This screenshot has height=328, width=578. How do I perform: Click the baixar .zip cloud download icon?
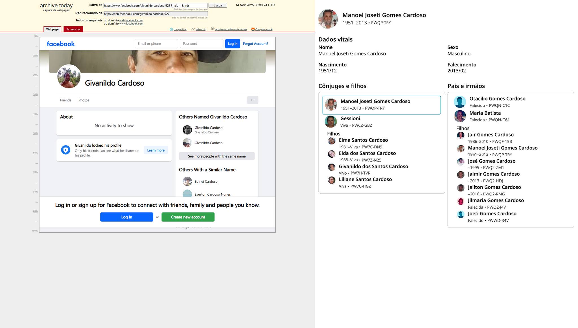193,29
